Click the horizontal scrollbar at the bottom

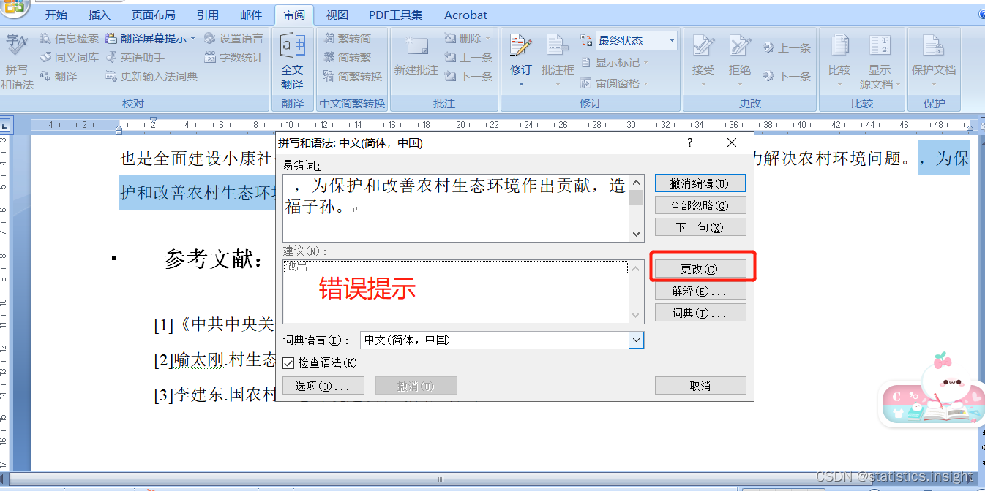coord(441,480)
